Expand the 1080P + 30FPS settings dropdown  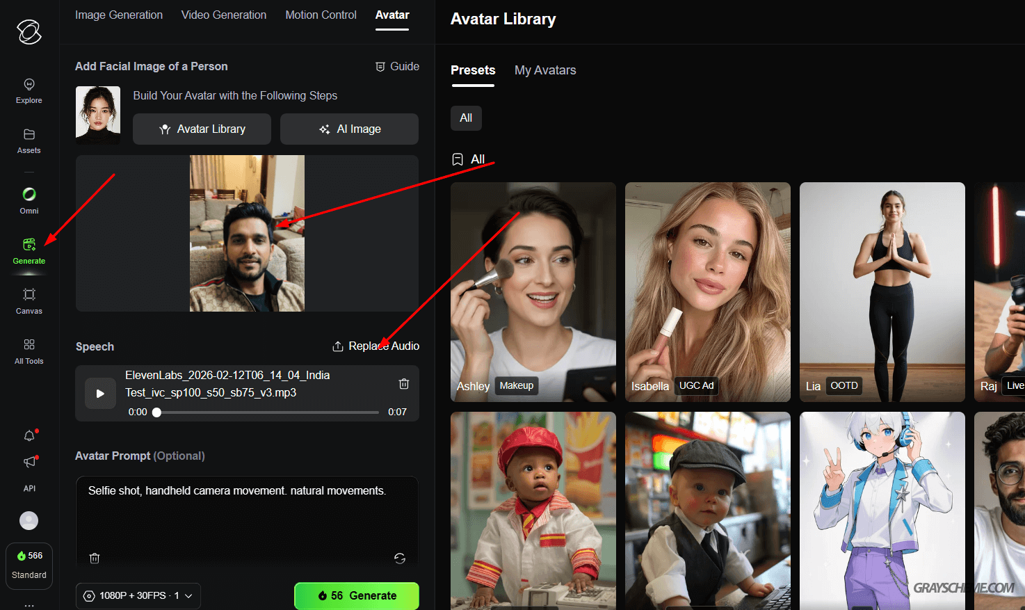tap(138, 596)
